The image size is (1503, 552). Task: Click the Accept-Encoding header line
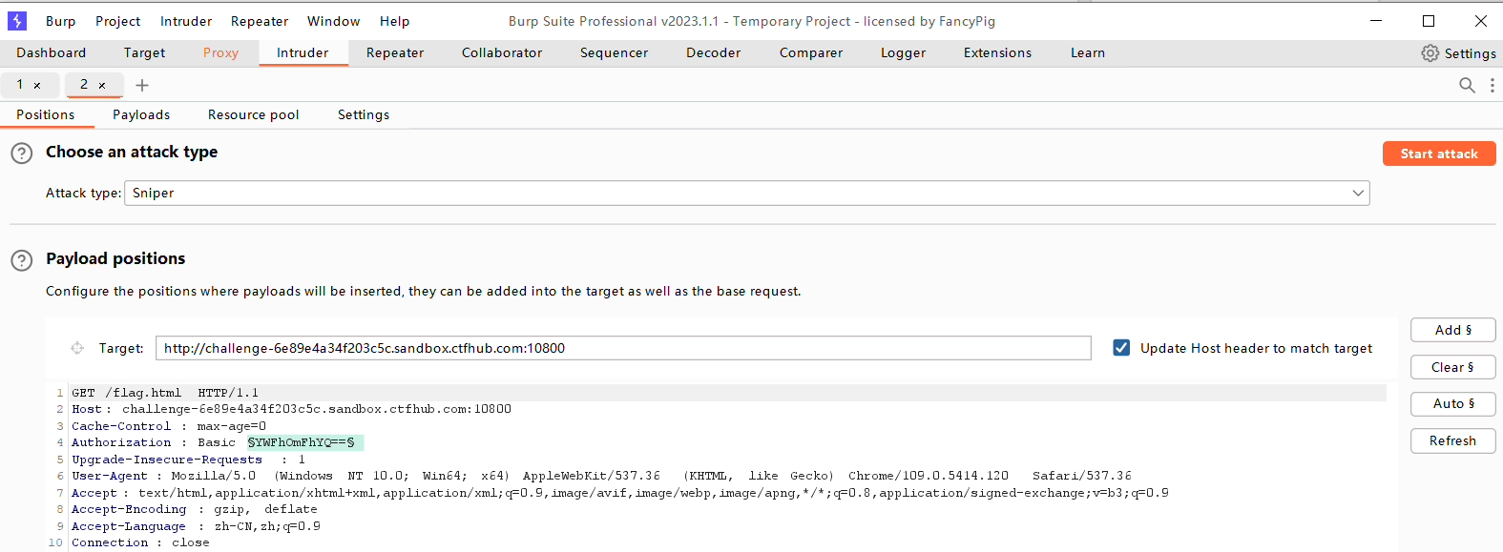pyautogui.click(x=195, y=509)
